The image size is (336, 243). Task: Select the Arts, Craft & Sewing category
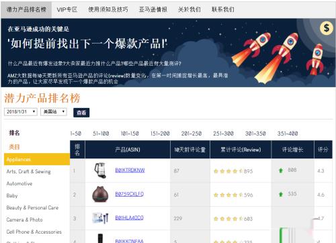[28, 172]
